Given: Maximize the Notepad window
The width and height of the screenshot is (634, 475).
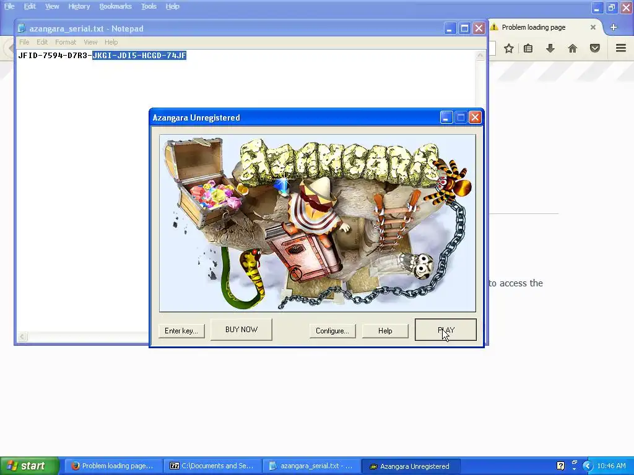Looking at the screenshot, I should pyautogui.click(x=464, y=28).
